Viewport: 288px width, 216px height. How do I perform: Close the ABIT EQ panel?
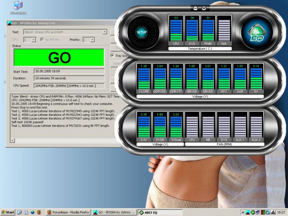(204, 8)
